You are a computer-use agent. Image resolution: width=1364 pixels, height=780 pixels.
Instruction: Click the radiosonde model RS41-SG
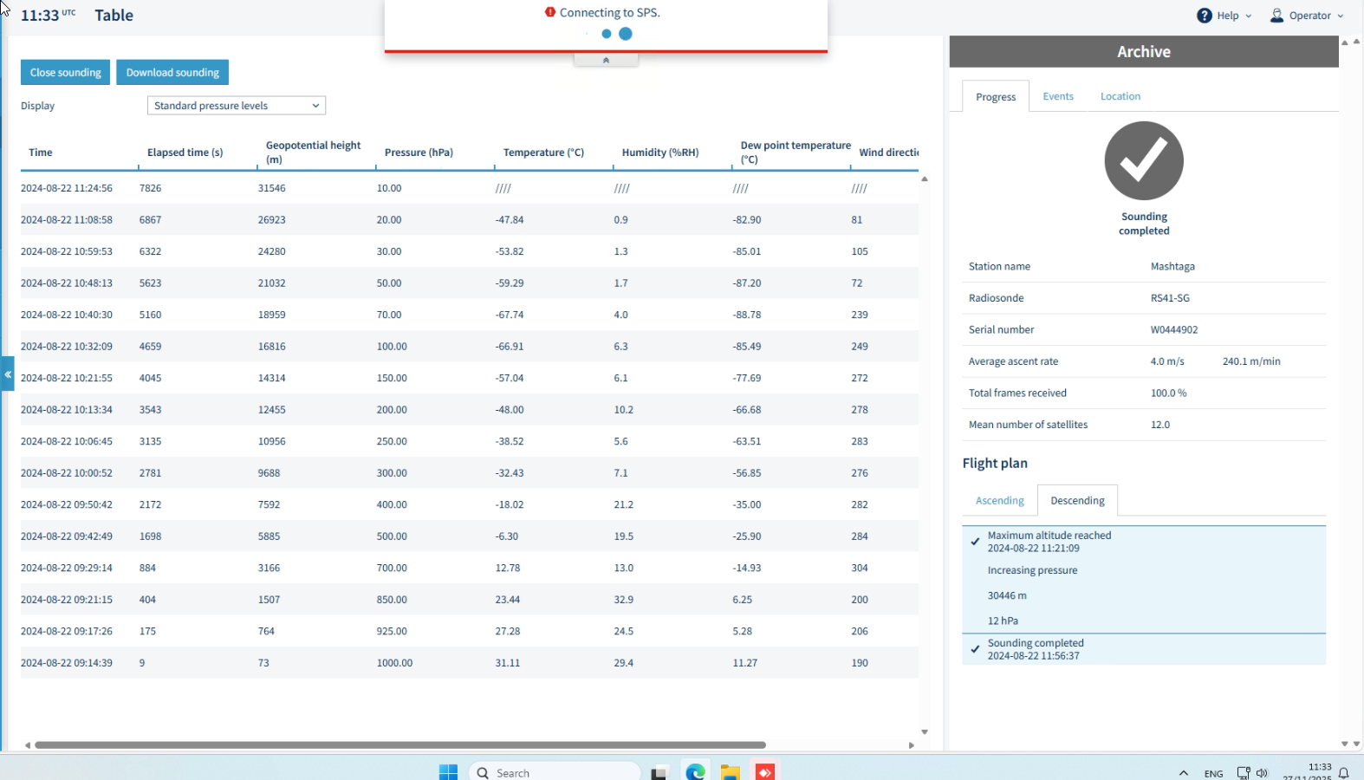click(1170, 298)
